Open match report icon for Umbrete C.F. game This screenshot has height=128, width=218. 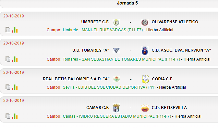[8, 30]
